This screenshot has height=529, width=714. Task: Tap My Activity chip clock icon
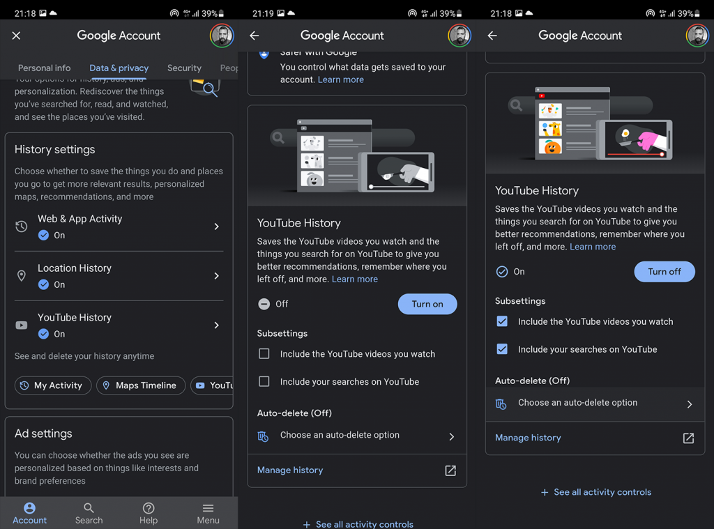tap(24, 385)
